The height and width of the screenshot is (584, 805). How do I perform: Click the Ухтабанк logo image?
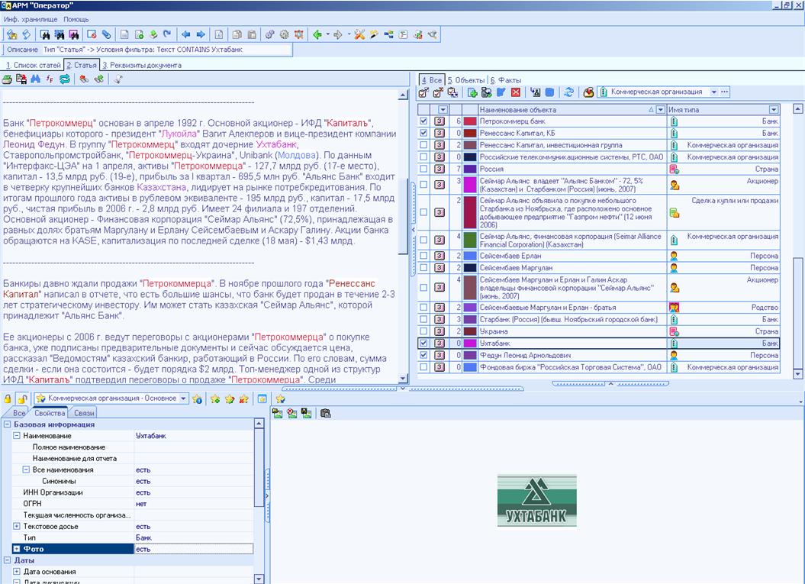537,500
